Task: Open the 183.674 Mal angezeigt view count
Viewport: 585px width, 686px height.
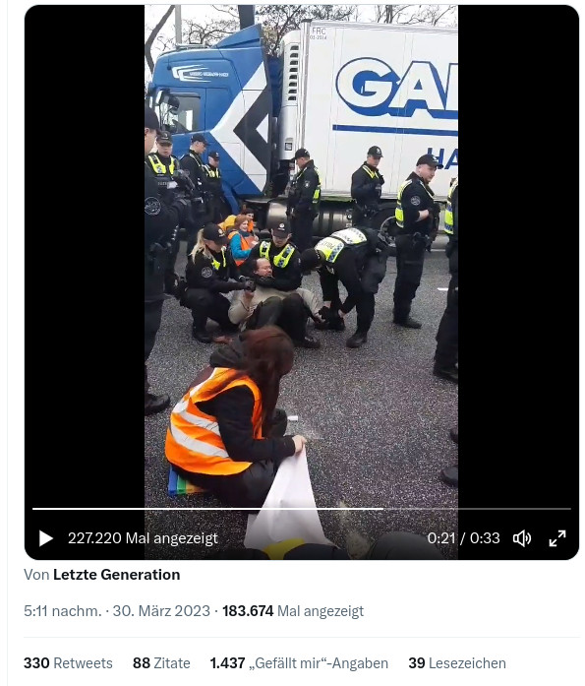Action: coord(293,611)
